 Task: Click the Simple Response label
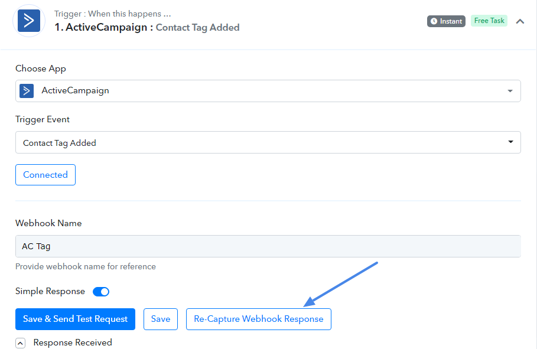(x=50, y=291)
